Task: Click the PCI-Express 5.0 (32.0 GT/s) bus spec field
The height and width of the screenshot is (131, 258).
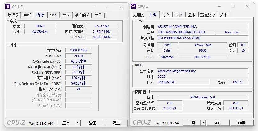Action: coord(202,38)
